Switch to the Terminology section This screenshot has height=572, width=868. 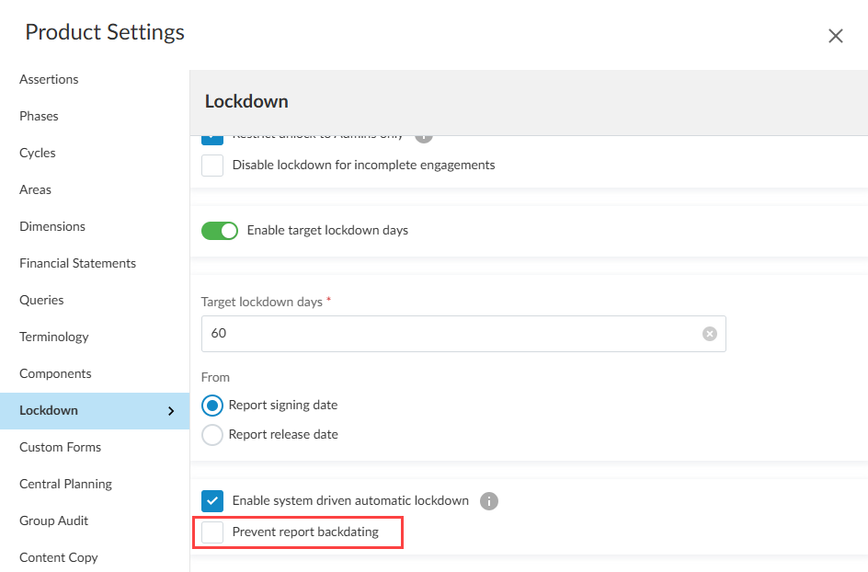[53, 337]
